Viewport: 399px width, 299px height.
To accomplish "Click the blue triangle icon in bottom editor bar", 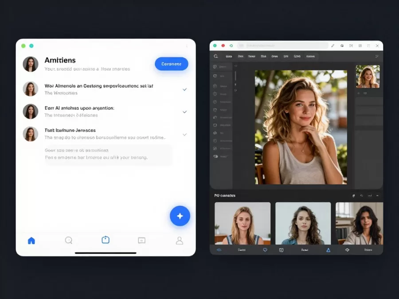I will 329,250.
